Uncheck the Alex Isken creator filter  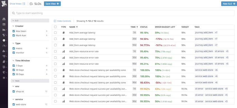point(14,31)
